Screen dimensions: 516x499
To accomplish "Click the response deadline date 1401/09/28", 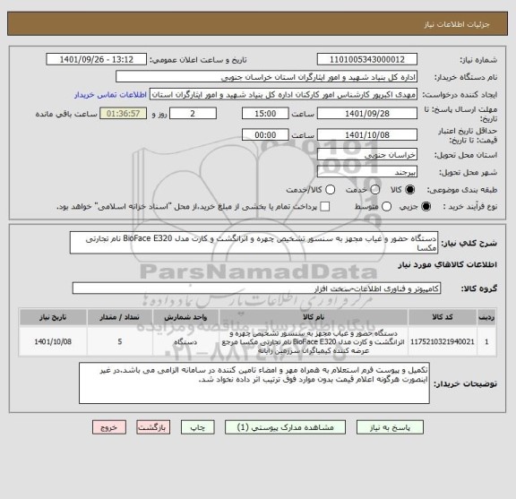I will (x=367, y=114).
